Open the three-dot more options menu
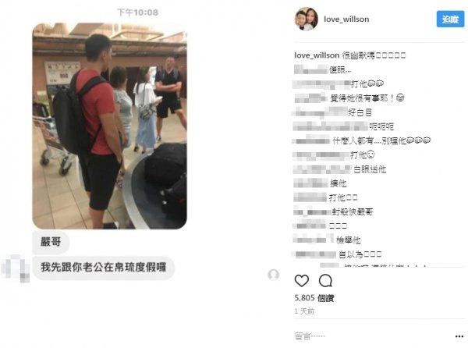 click(x=459, y=336)
